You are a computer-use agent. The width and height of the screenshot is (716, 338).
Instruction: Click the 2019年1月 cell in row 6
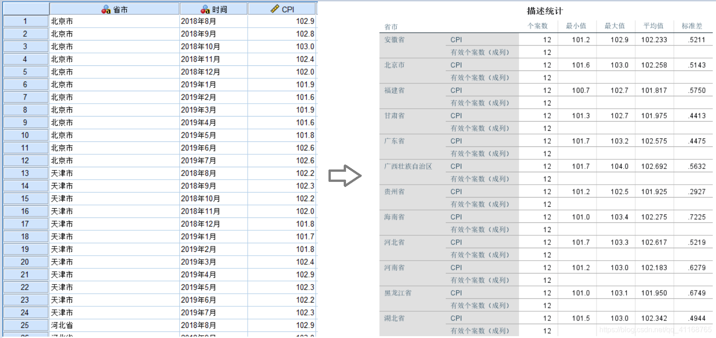[214, 85]
